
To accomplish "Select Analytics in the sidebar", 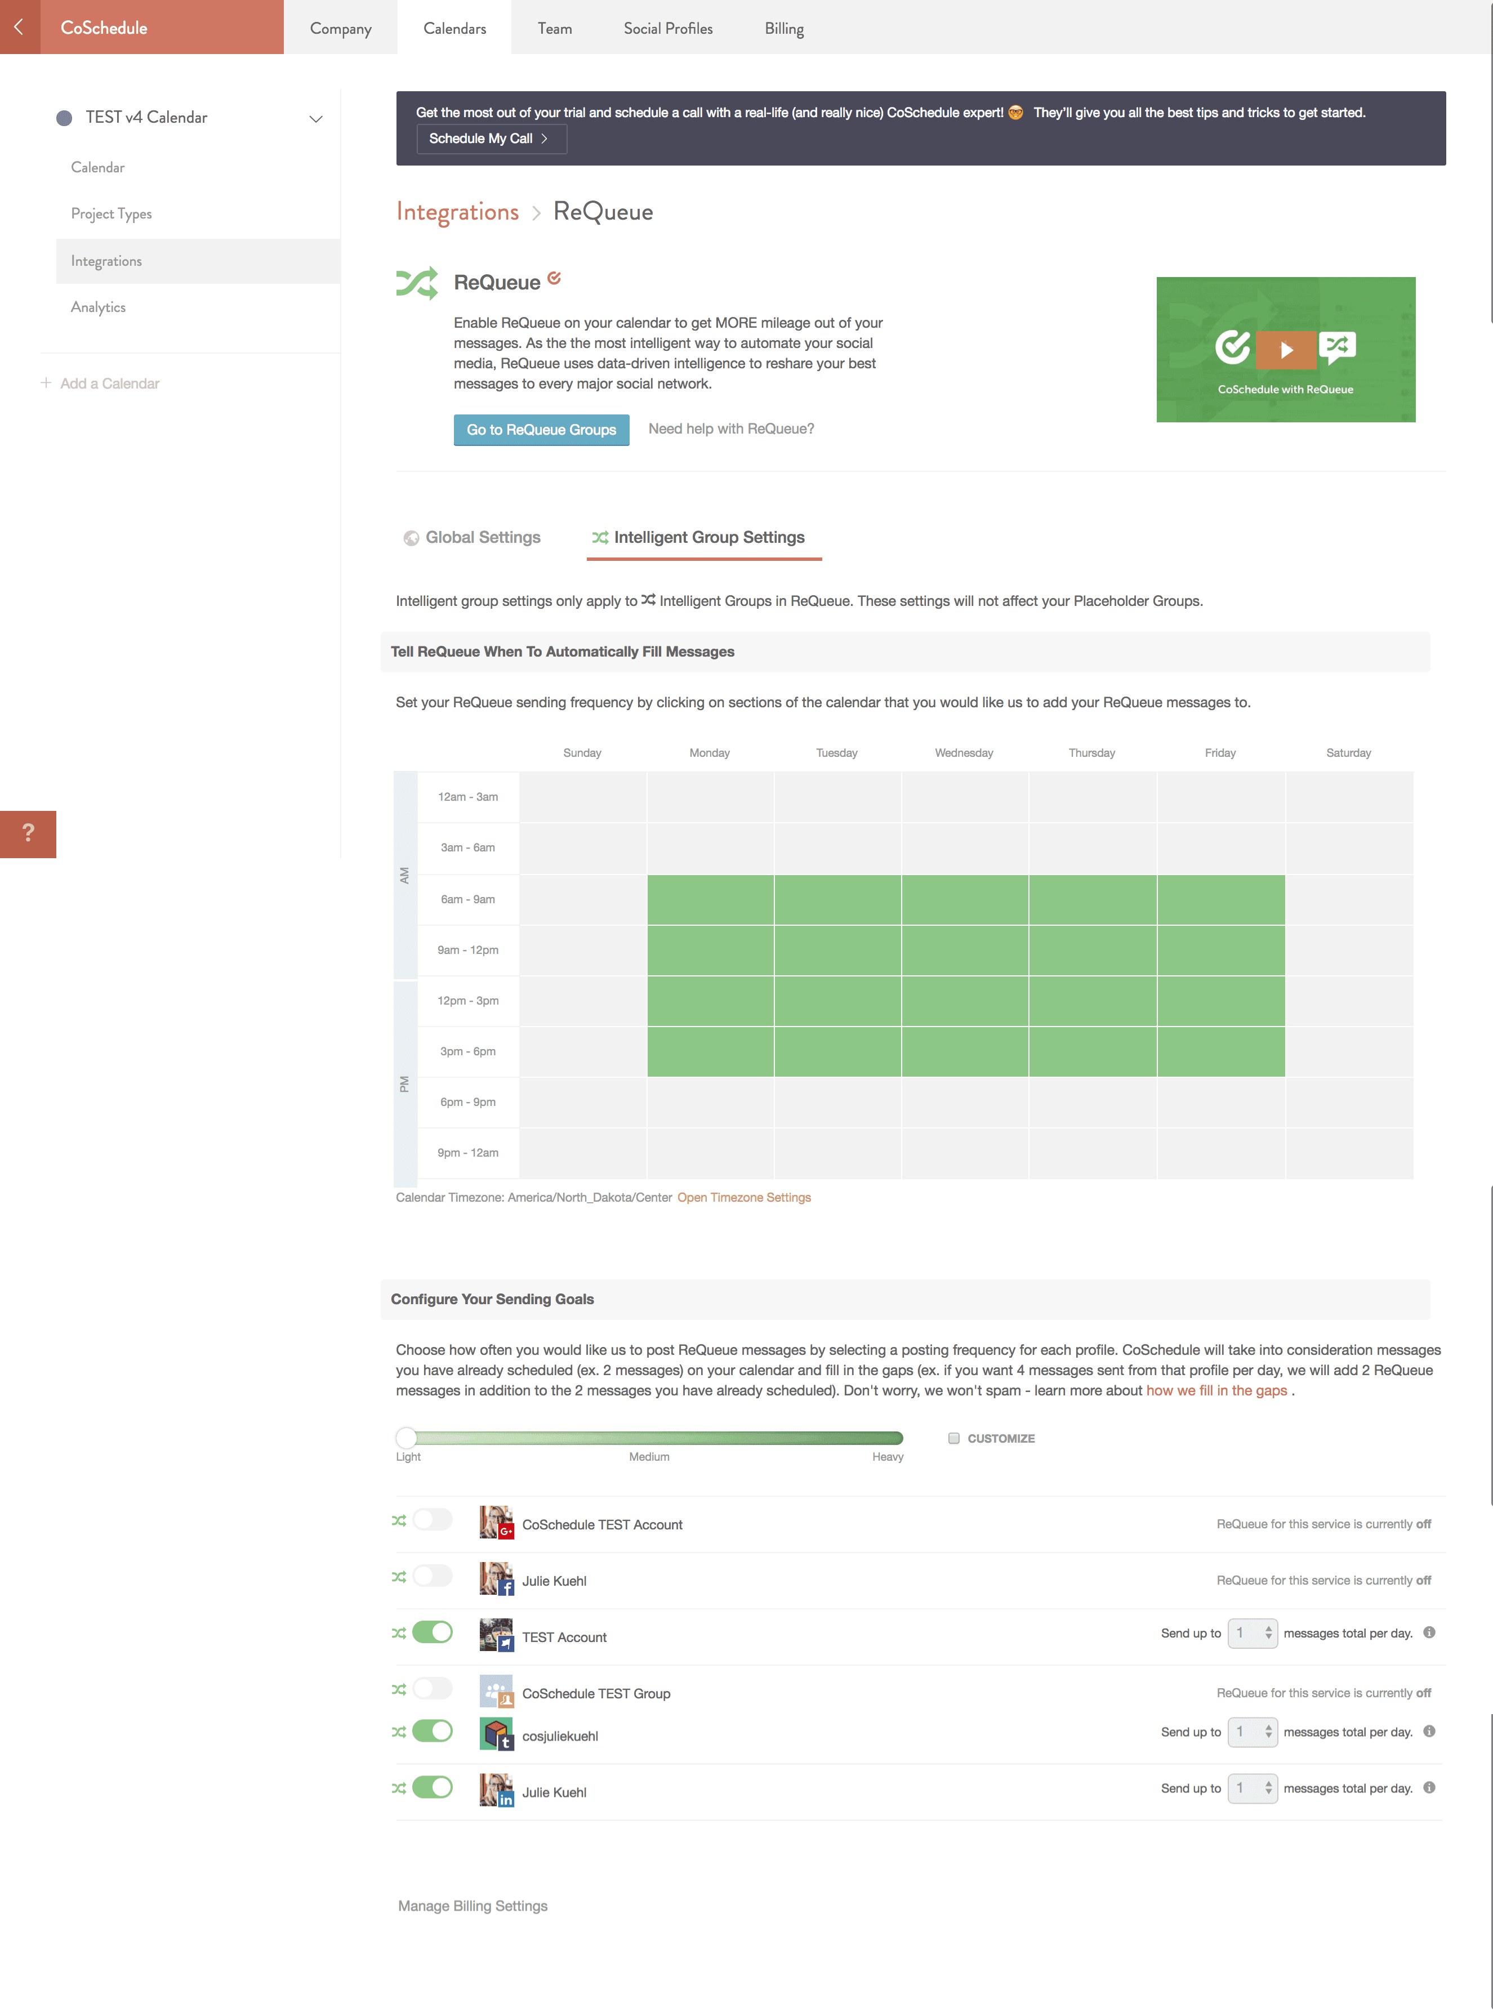I will pos(97,307).
